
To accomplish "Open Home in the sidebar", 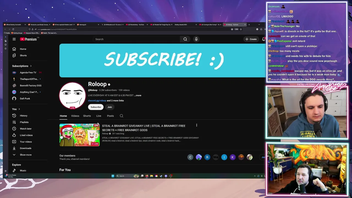I will tap(23, 49).
